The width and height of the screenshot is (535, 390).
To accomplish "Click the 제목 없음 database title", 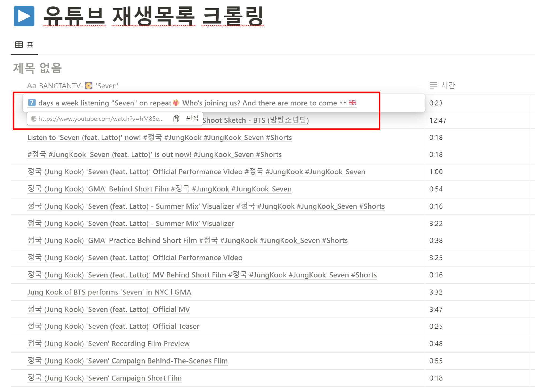I will click(x=37, y=68).
